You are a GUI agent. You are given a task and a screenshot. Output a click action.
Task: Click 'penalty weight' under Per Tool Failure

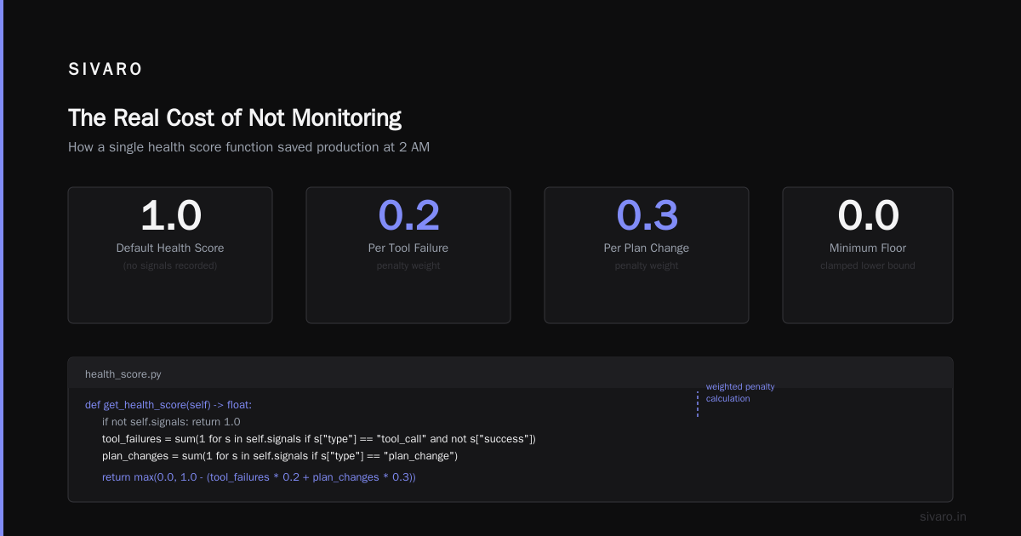coord(408,265)
